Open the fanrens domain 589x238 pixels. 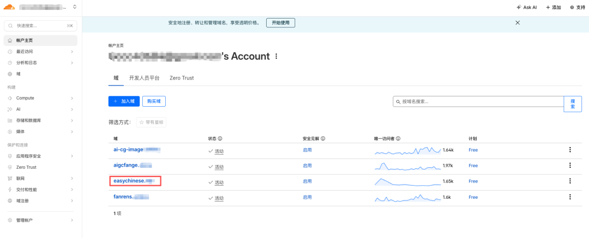131,197
